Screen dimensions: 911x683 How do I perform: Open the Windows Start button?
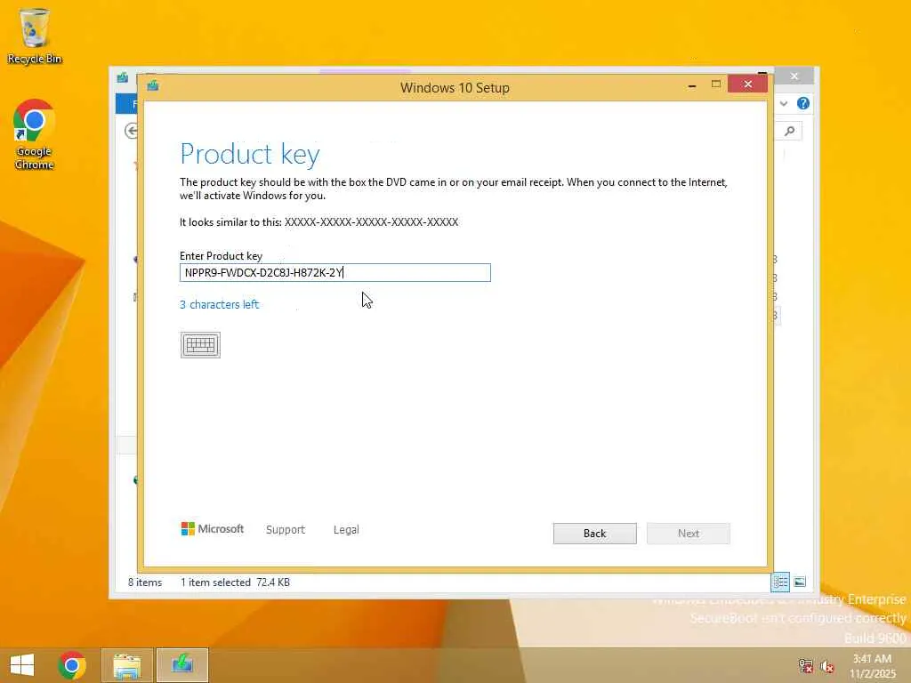tap(22, 665)
